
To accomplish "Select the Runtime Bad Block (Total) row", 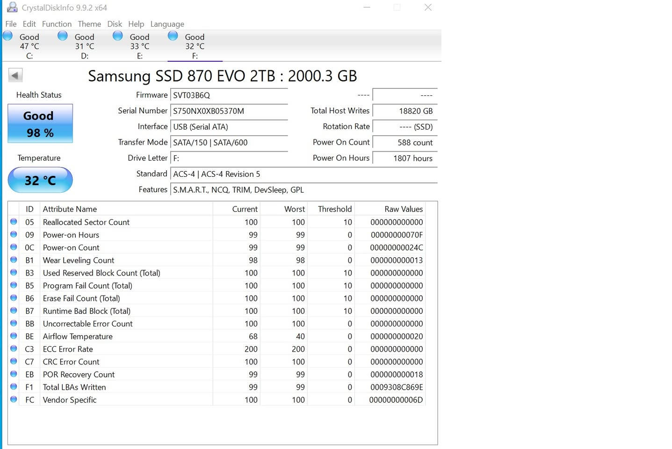I will coord(217,311).
